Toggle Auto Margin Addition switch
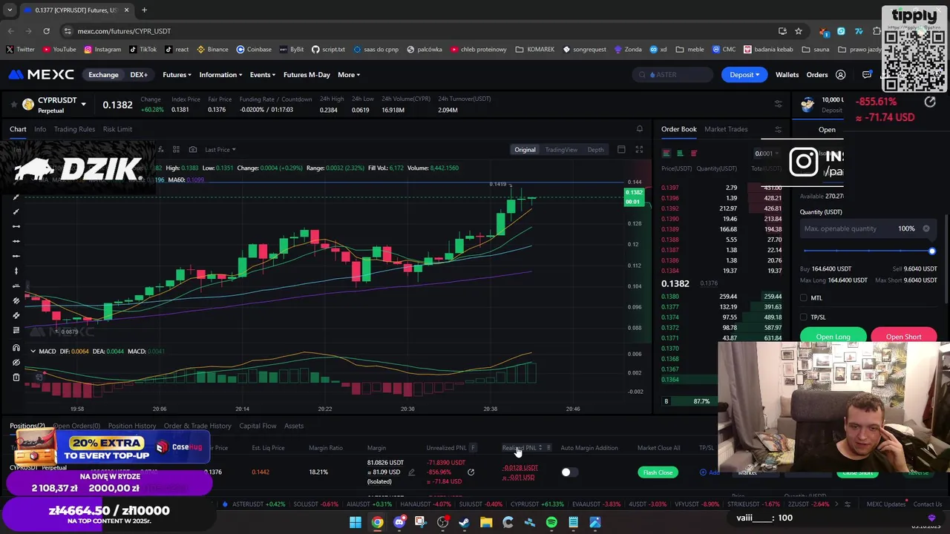 pyautogui.click(x=569, y=472)
